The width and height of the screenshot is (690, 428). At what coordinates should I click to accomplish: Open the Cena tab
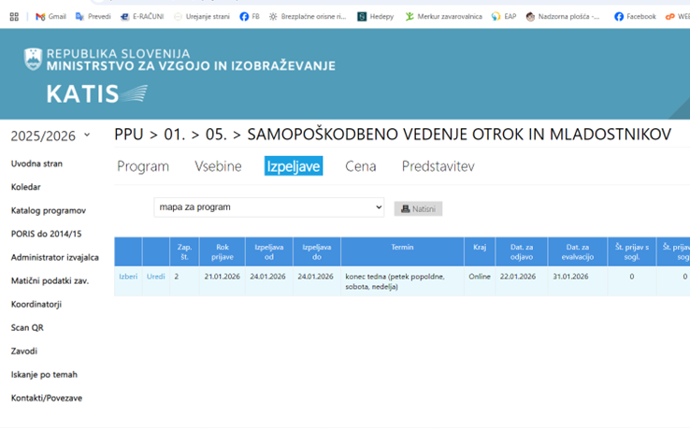tap(360, 166)
